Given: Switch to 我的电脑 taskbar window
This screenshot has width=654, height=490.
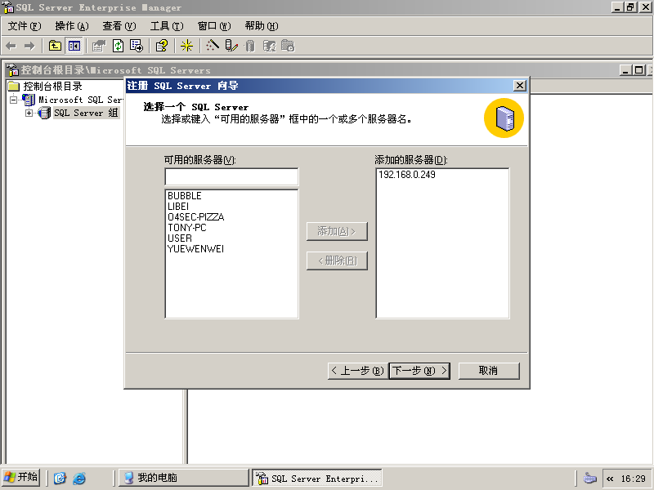Looking at the screenshot, I should pos(183,478).
